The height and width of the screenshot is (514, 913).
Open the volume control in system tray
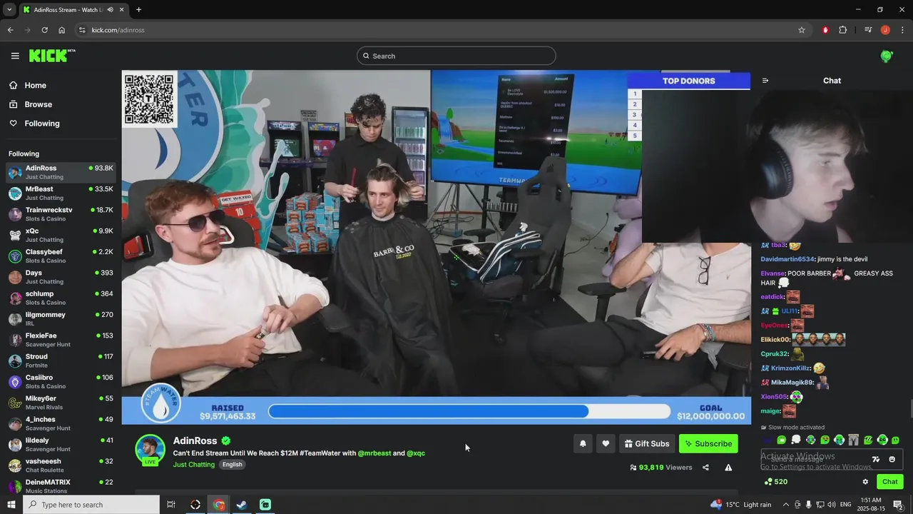pyautogui.click(x=832, y=505)
